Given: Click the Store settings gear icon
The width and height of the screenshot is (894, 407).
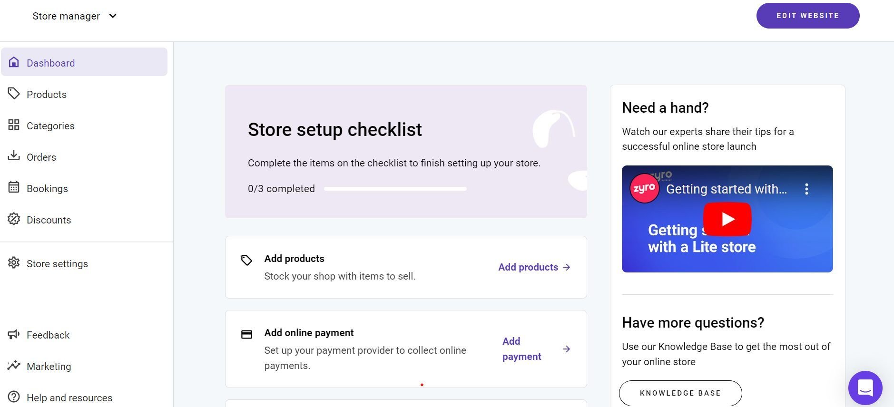Looking at the screenshot, I should (14, 262).
